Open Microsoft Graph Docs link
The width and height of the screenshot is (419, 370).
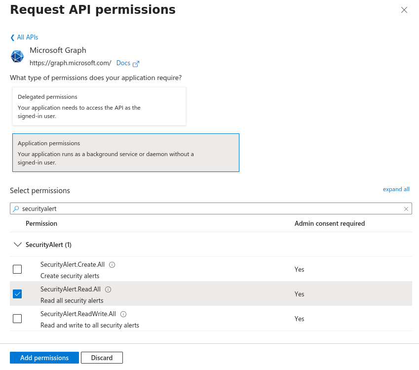pos(123,63)
